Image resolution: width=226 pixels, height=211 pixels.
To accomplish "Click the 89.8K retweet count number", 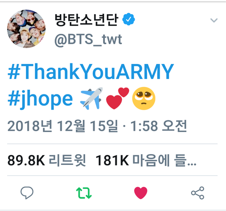I will (26, 160).
